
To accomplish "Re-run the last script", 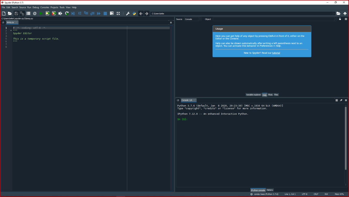I will click(67, 13).
